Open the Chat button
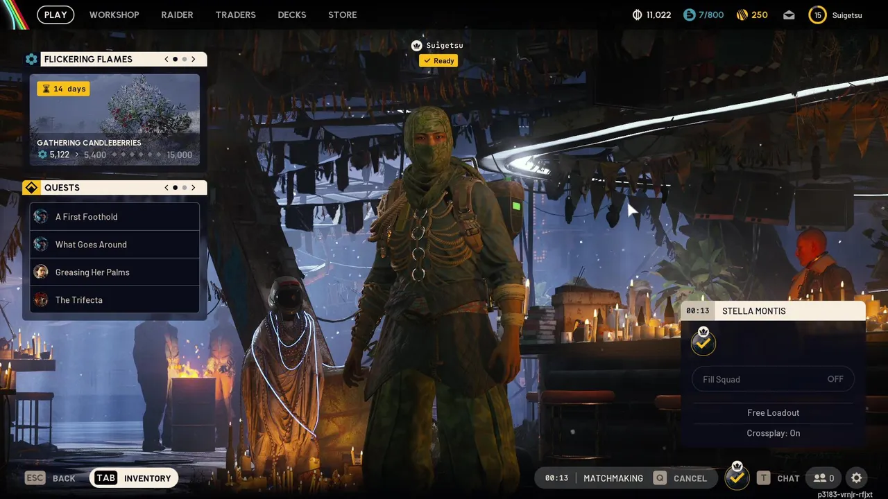Image resolution: width=888 pixels, height=499 pixels. click(x=778, y=478)
